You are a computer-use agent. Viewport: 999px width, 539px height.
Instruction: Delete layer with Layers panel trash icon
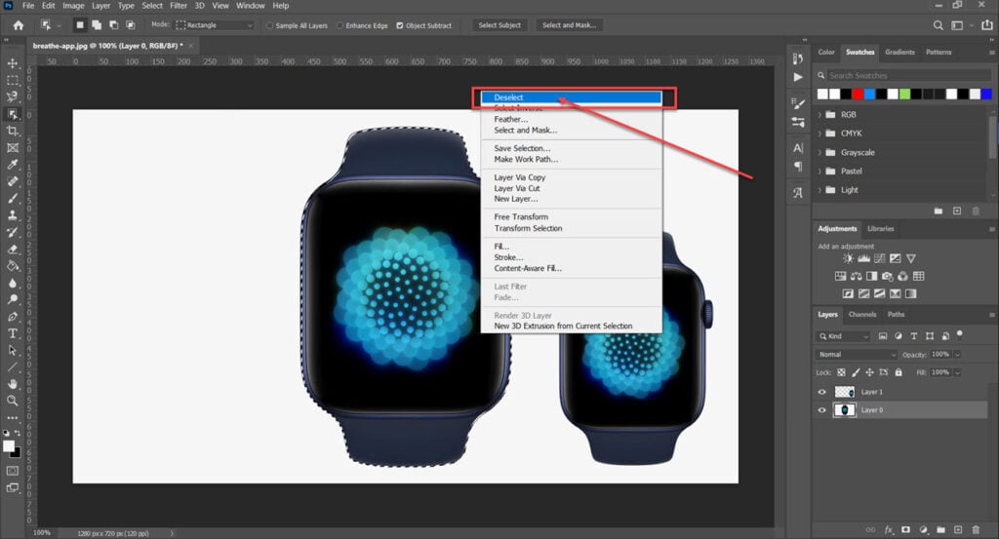[976, 529]
